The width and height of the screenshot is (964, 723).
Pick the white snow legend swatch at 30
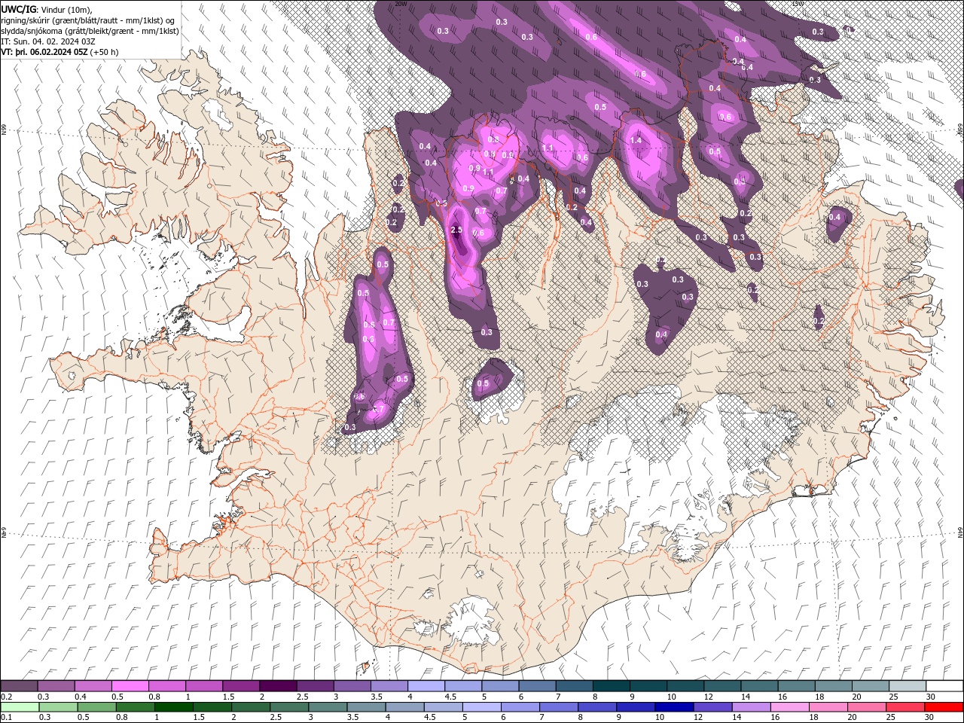click(x=944, y=686)
